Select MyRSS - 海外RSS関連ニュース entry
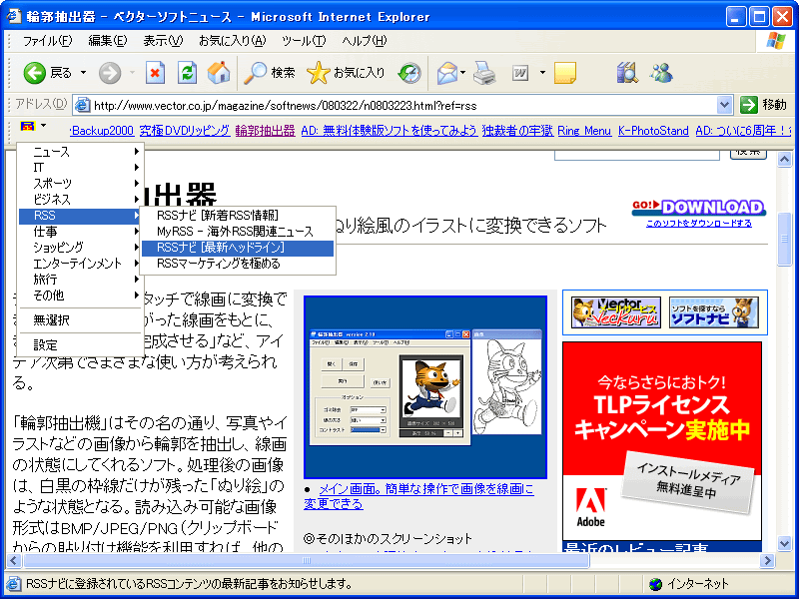Viewport: 799px width, 599px height. (x=238, y=232)
